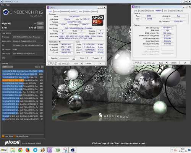Click the Identical System legend swatch

(x=15, y=136)
